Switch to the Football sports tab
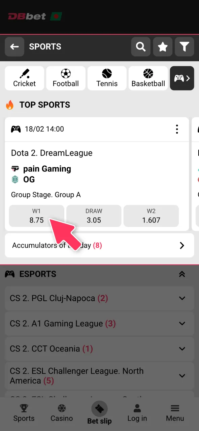The height and width of the screenshot is (431, 199). coord(66,78)
